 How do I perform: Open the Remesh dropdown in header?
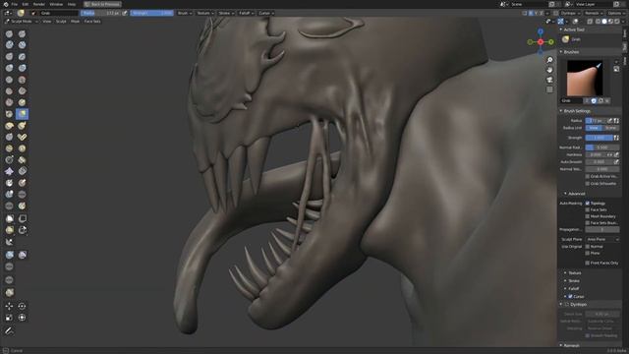point(594,13)
